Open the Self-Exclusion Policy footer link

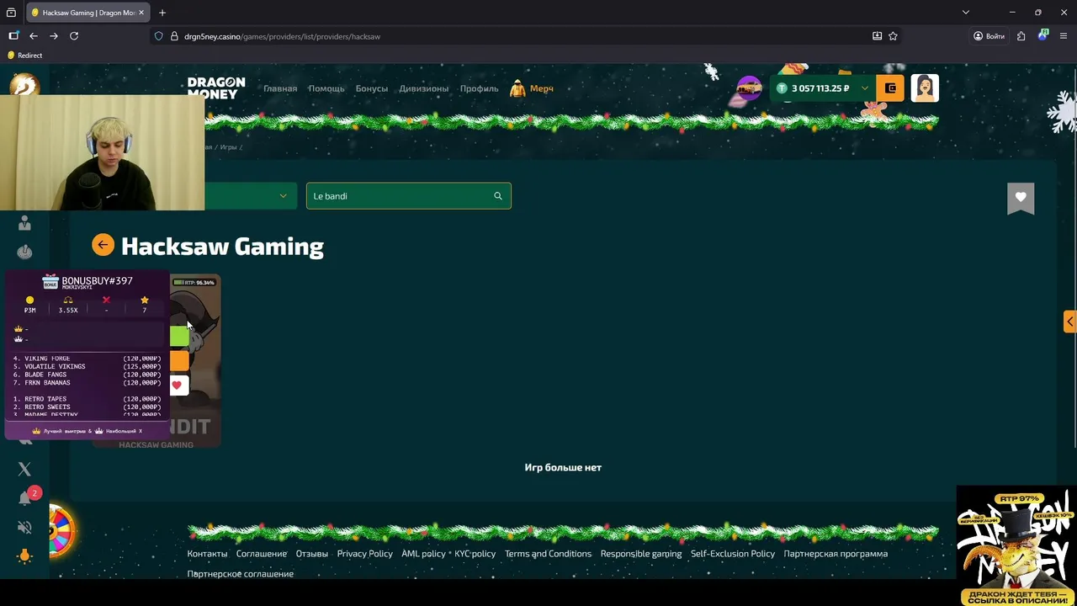[733, 554]
